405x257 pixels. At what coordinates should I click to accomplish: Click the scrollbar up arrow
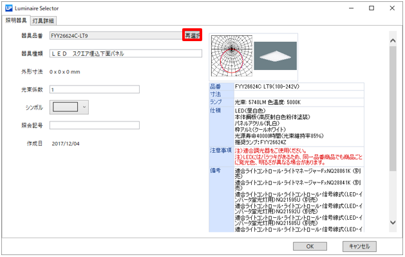point(393,40)
